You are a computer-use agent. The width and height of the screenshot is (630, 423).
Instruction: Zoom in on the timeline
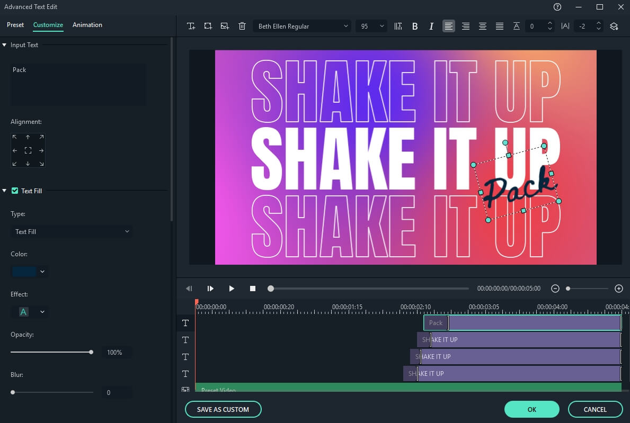click(618, 289)
